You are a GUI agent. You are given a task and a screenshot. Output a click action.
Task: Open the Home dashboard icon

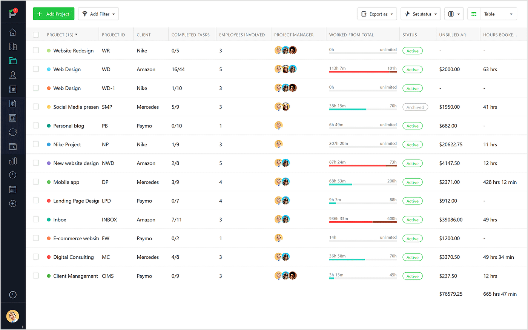(x=13, y=32)
